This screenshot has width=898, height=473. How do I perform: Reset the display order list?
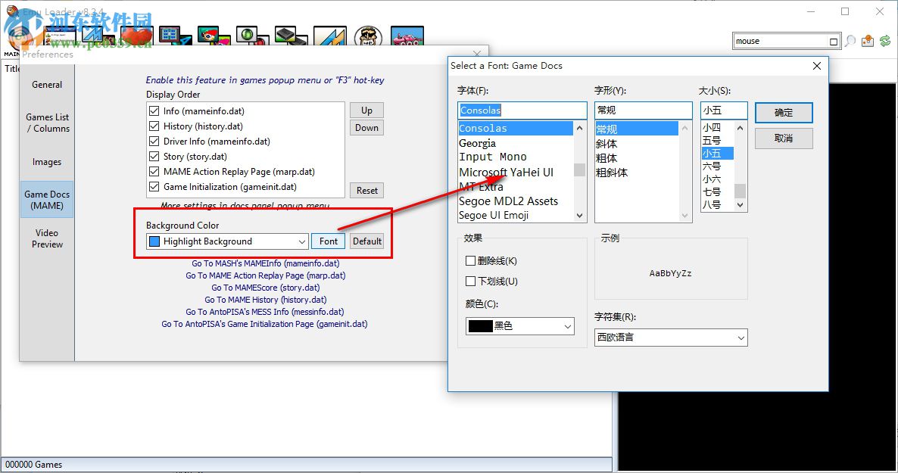(366, 190)
